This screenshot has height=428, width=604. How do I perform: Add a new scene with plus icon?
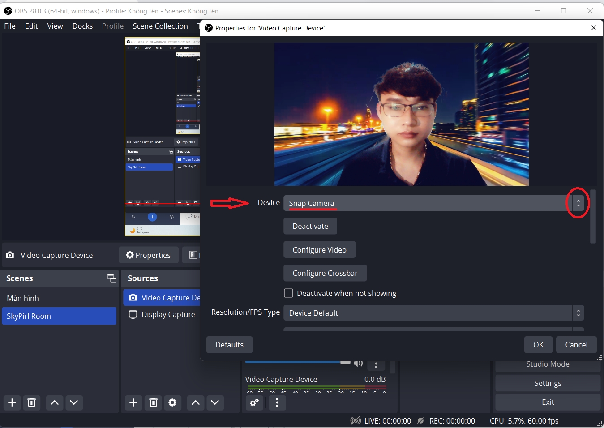(12, 402)
